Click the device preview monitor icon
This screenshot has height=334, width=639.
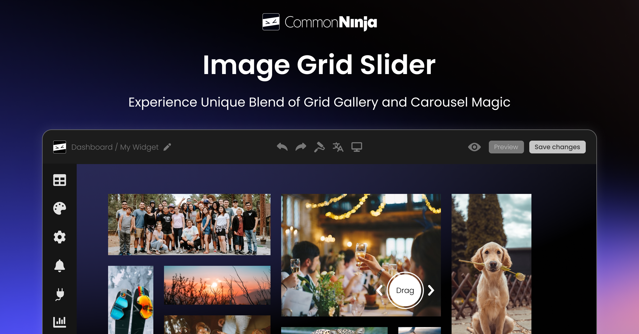(357, 147)
